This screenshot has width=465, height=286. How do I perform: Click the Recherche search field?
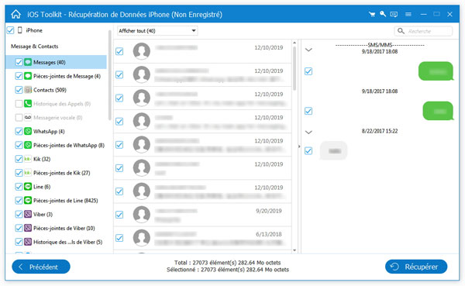click(x=423, y=31)
